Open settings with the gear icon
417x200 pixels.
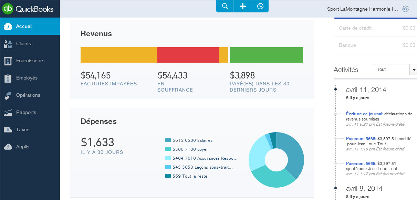point(405,9)
